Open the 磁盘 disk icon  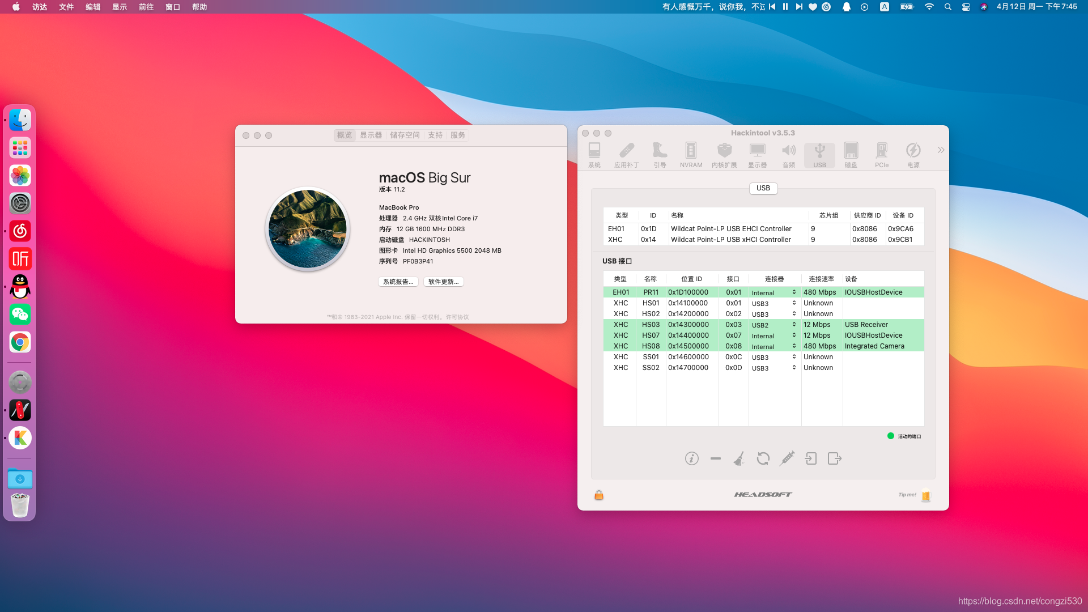tap(851, 155)
